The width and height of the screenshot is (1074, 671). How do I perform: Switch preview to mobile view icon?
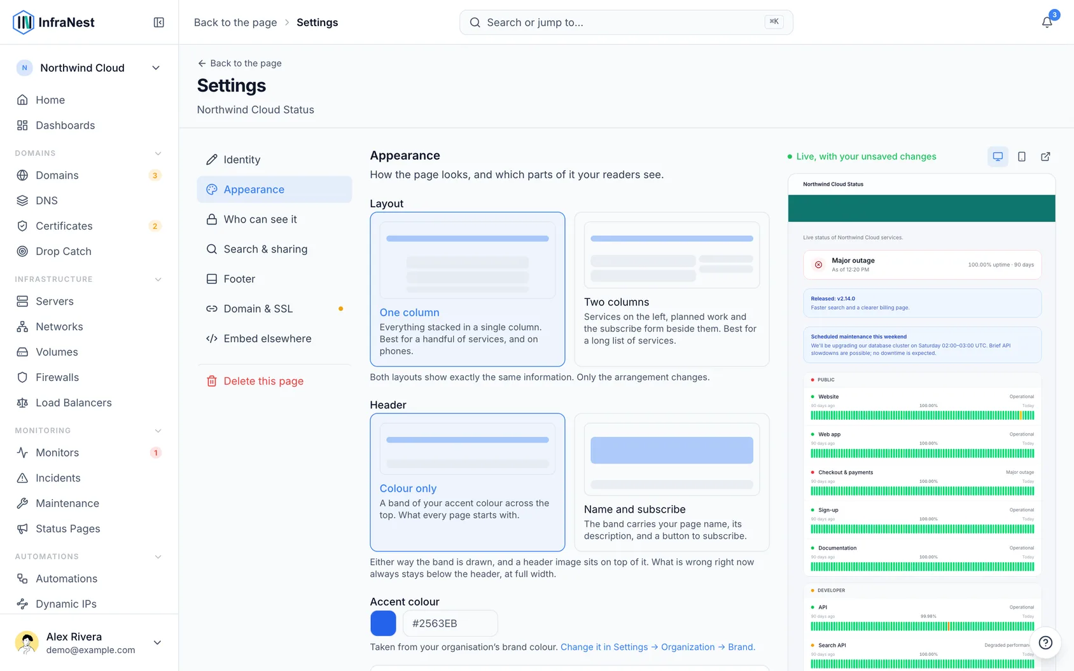[x=1022, y=156]
